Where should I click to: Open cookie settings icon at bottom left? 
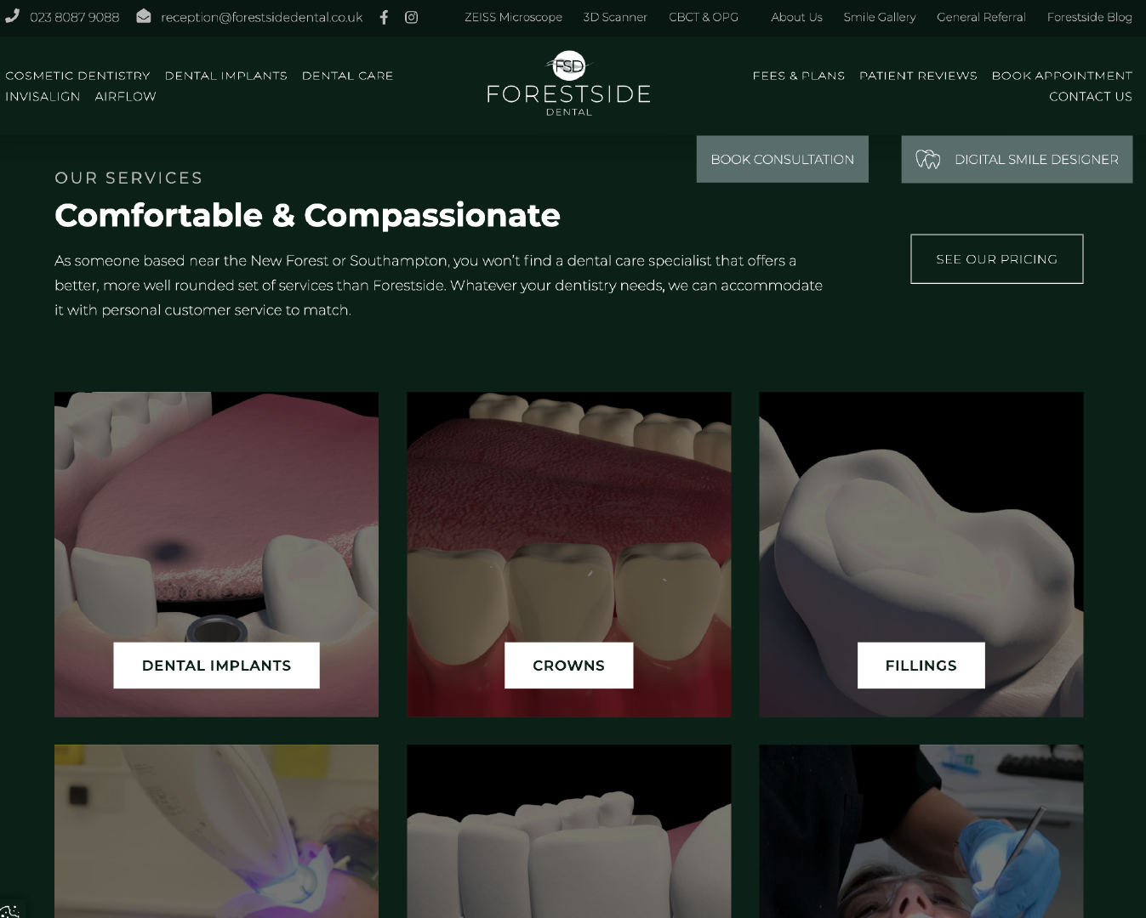pos(10,909)
